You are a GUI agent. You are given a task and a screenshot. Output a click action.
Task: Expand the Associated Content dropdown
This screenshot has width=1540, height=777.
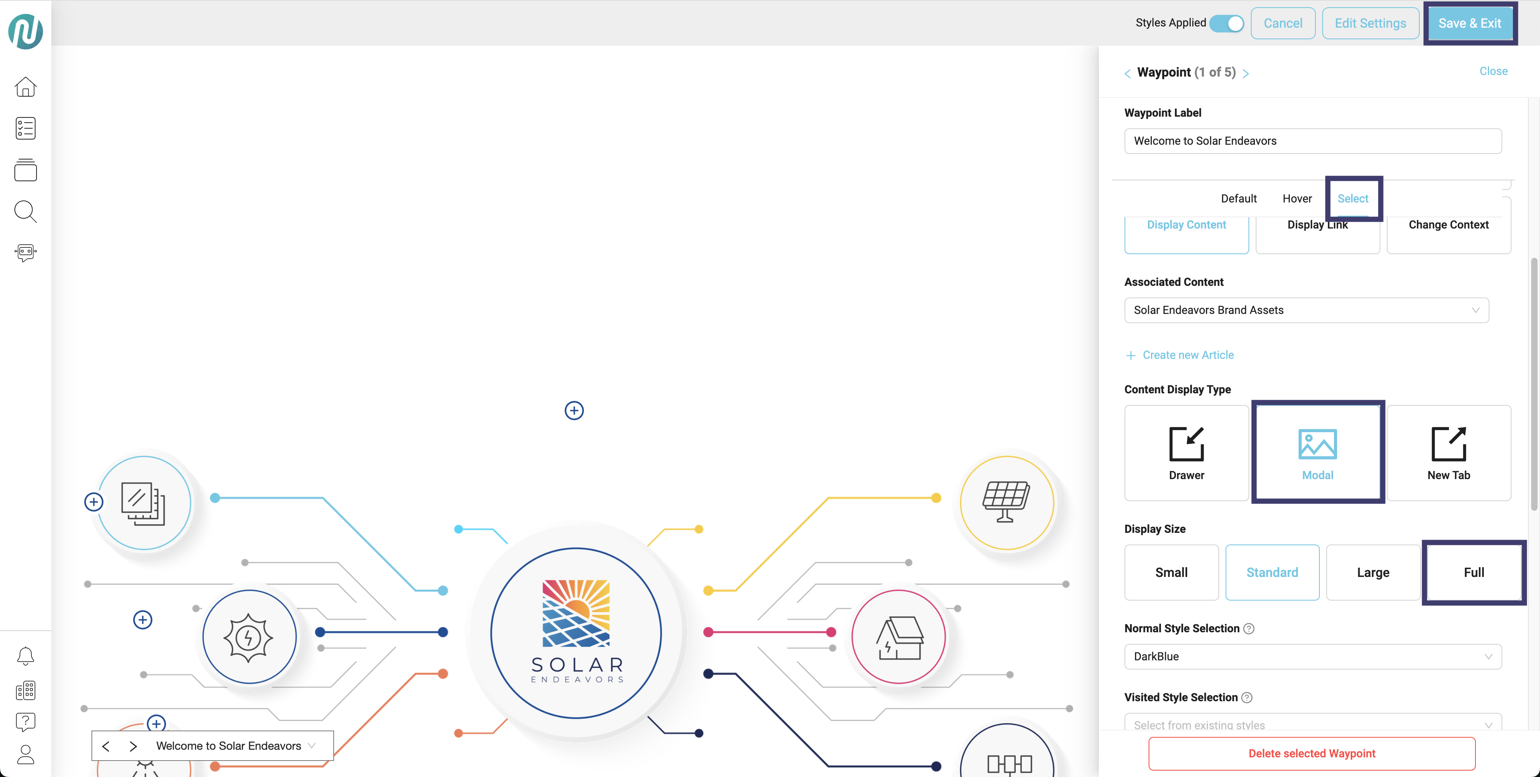point(1306,310)
